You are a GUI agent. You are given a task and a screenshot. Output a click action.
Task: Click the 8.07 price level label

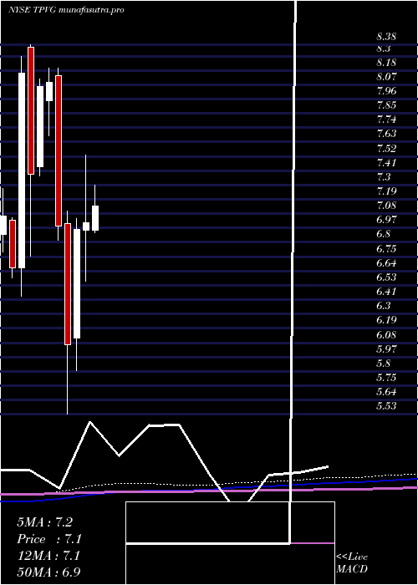[386, 77]
